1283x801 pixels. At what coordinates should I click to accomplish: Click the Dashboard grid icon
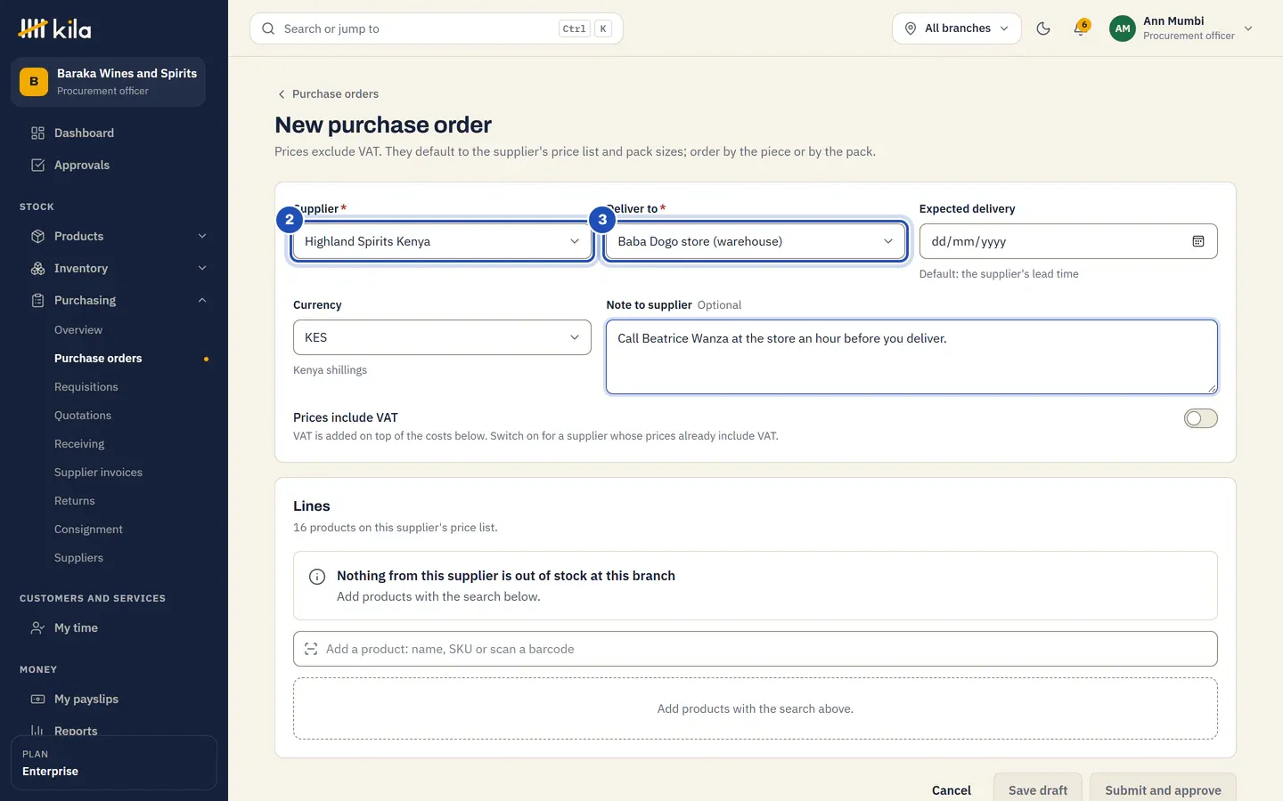(x=37, y=133)
